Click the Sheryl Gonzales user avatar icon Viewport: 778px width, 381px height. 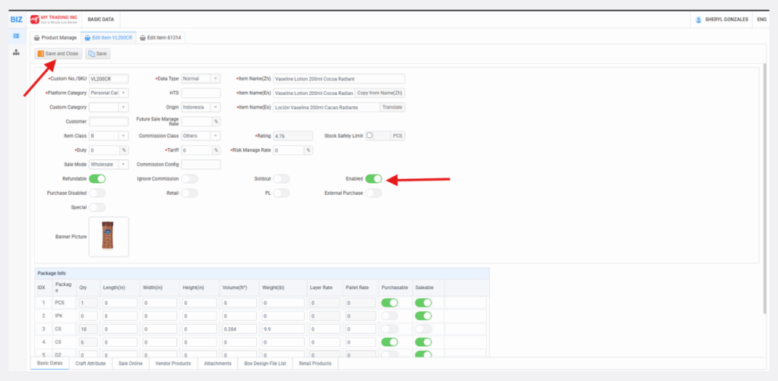click(x=698, y=19)
